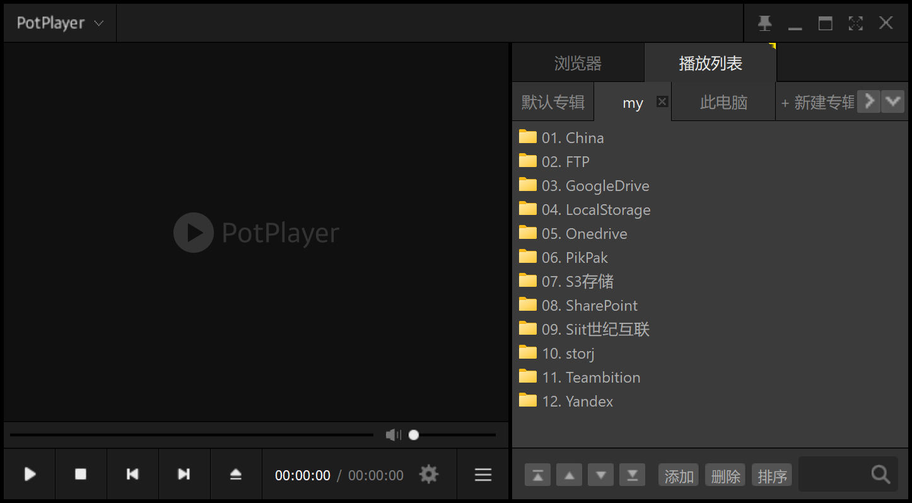Click the 删除 delete button
912x503 pixels.
coord(725,475)
